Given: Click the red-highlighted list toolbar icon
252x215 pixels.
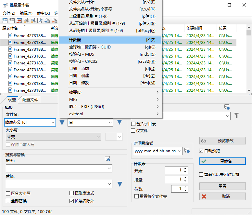Looking at the screenshot, I should pyautogui.click(x=19, y=20).
